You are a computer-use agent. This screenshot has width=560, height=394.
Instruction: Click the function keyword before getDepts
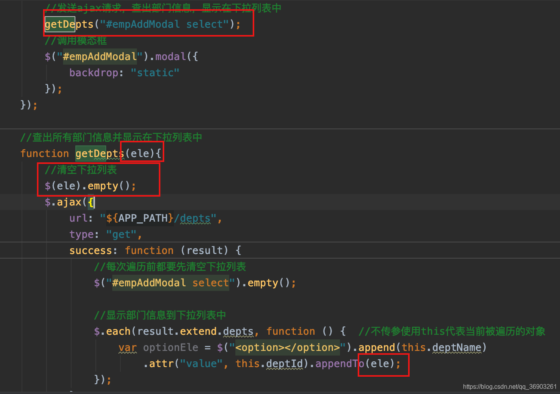(x=45, y=154)
